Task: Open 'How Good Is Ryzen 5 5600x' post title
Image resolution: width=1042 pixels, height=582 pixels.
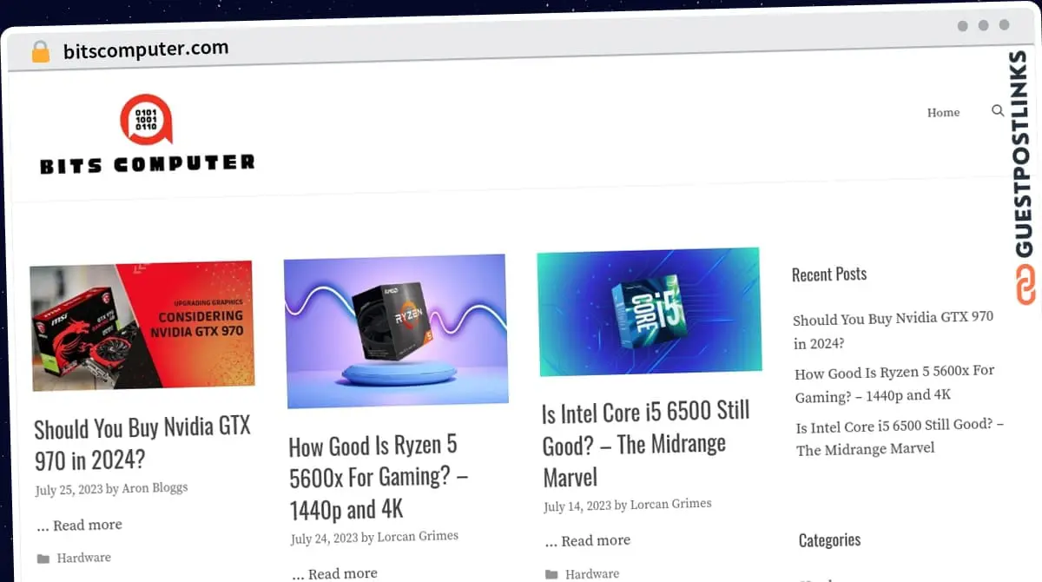Action: [x=378, y=478]
